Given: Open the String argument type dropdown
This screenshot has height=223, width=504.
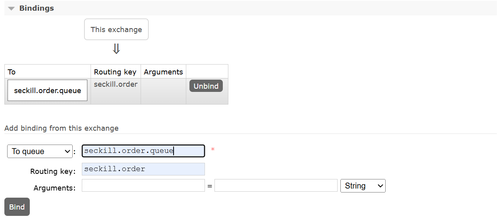Looking at the screenshot, I should coord(363,186).
